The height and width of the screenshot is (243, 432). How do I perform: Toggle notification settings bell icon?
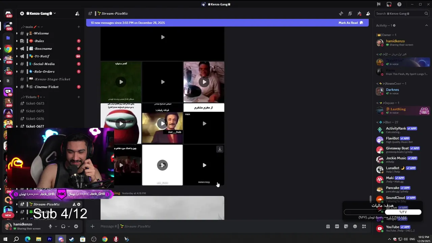point(350,13)
